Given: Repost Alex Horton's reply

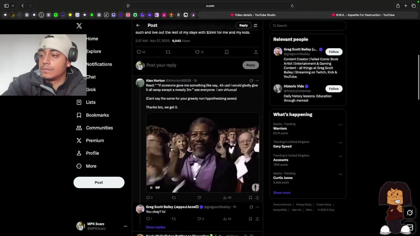Looking at the screenshot, I should [x=174, y=198].
